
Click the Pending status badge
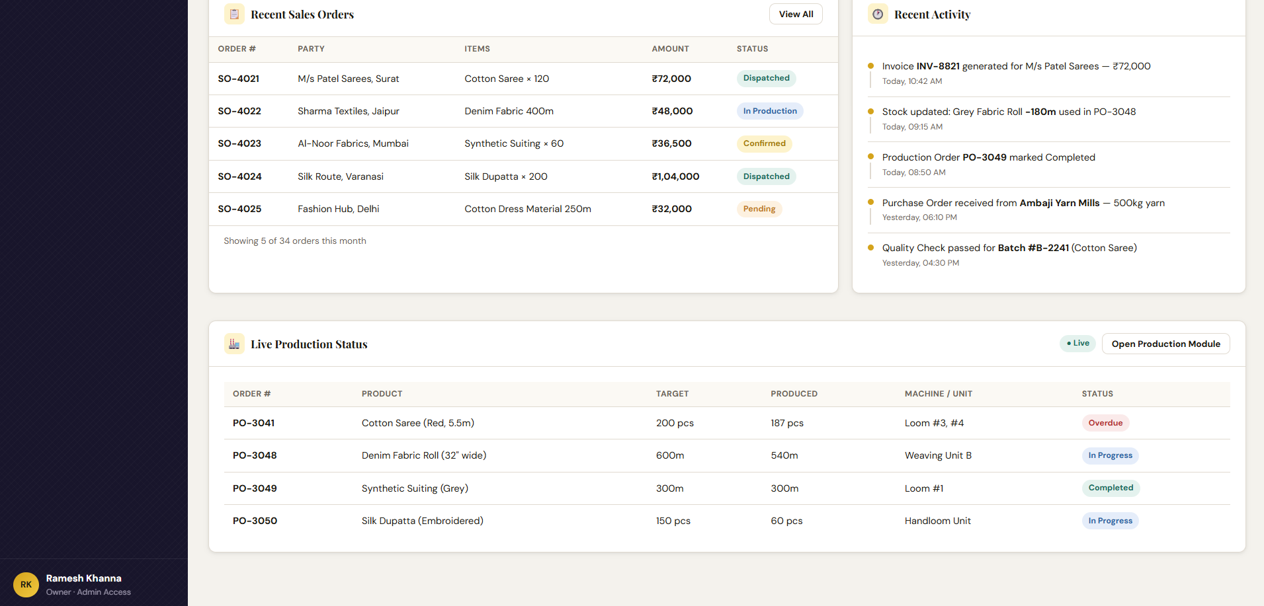coord(759,209)
